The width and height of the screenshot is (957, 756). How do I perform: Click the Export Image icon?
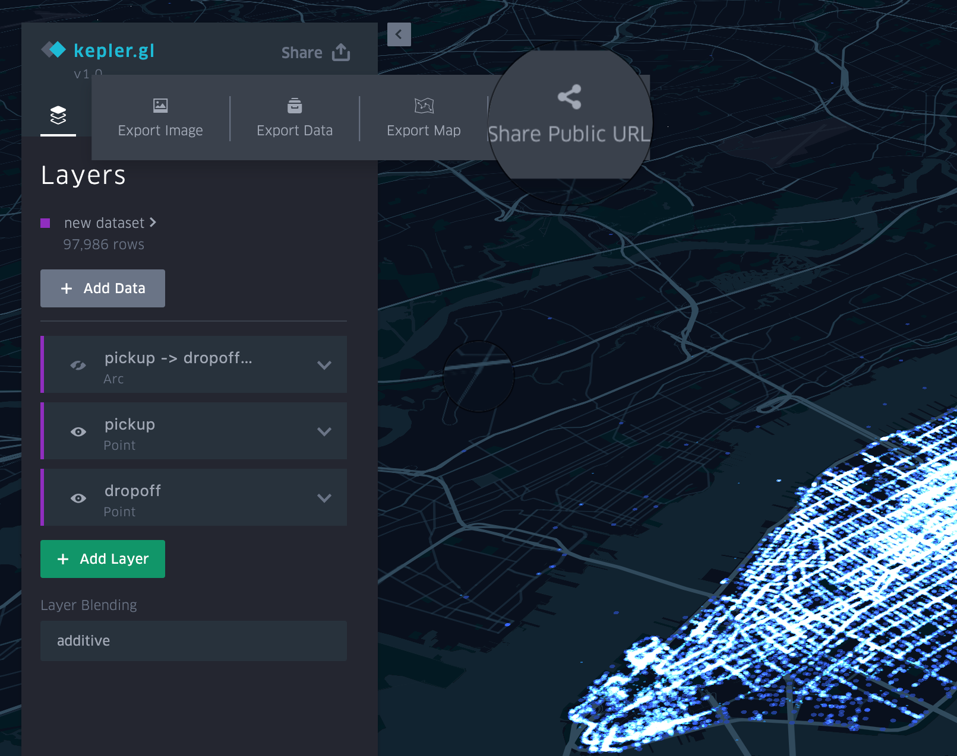tap(160, 106)
